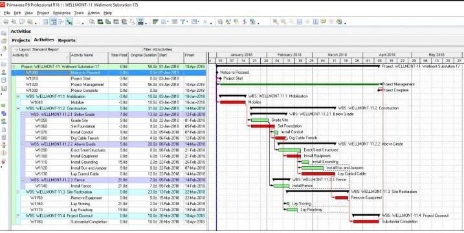Click the Zoom Out magnifier icon

pyautogui.click(x=283, y=21)
